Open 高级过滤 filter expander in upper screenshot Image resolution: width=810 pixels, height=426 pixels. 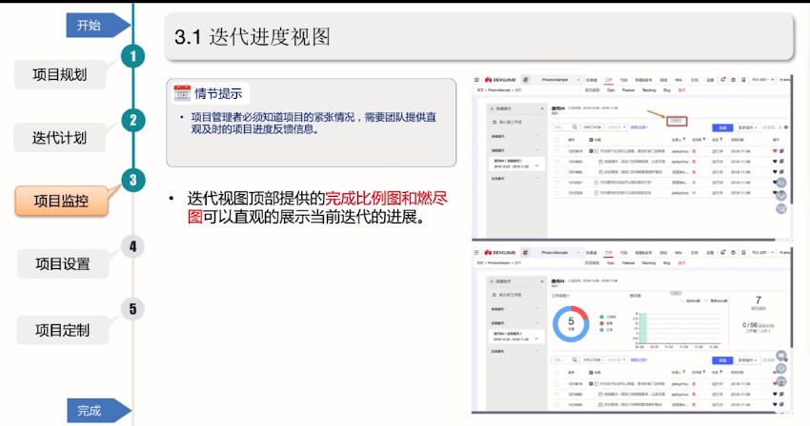[x=639, y=127]
